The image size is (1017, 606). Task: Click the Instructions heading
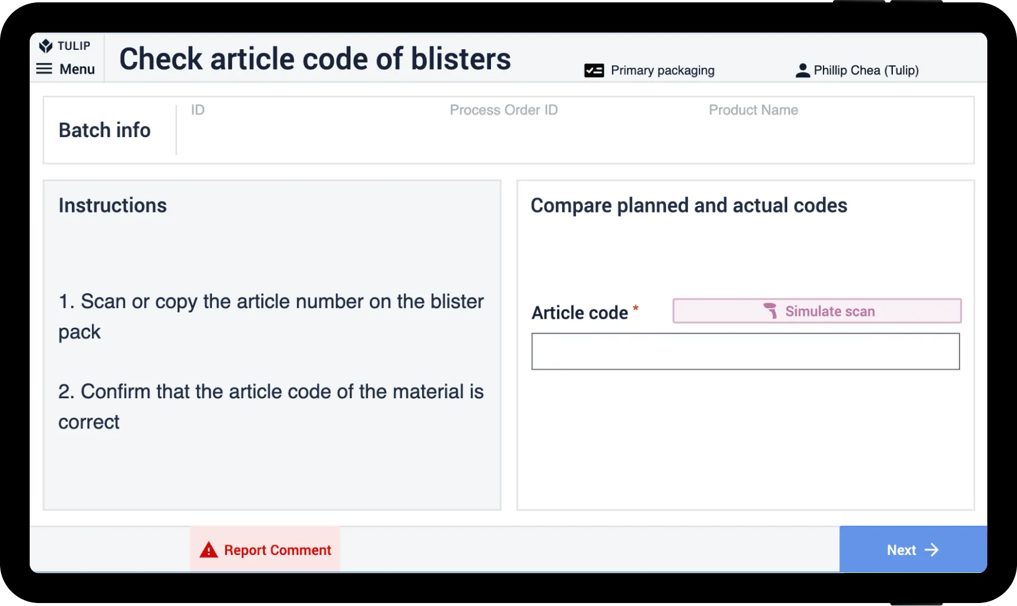112,205
